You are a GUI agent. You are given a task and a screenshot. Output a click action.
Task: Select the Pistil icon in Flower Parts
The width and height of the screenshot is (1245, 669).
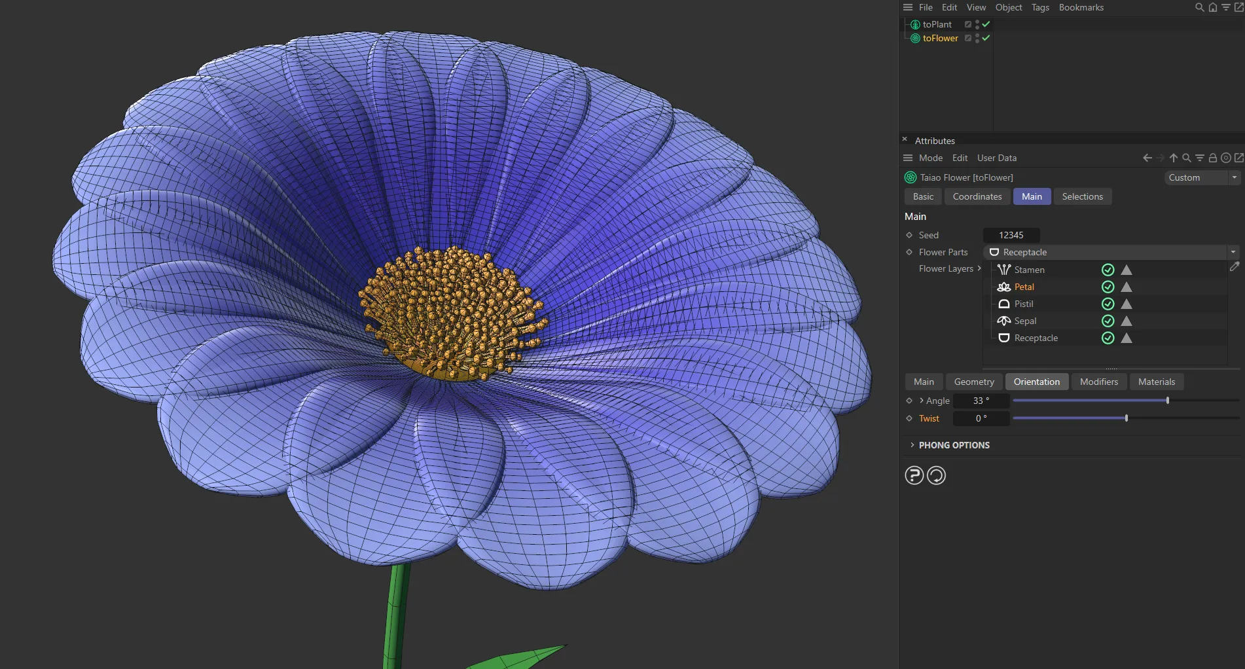point(1003,304)
